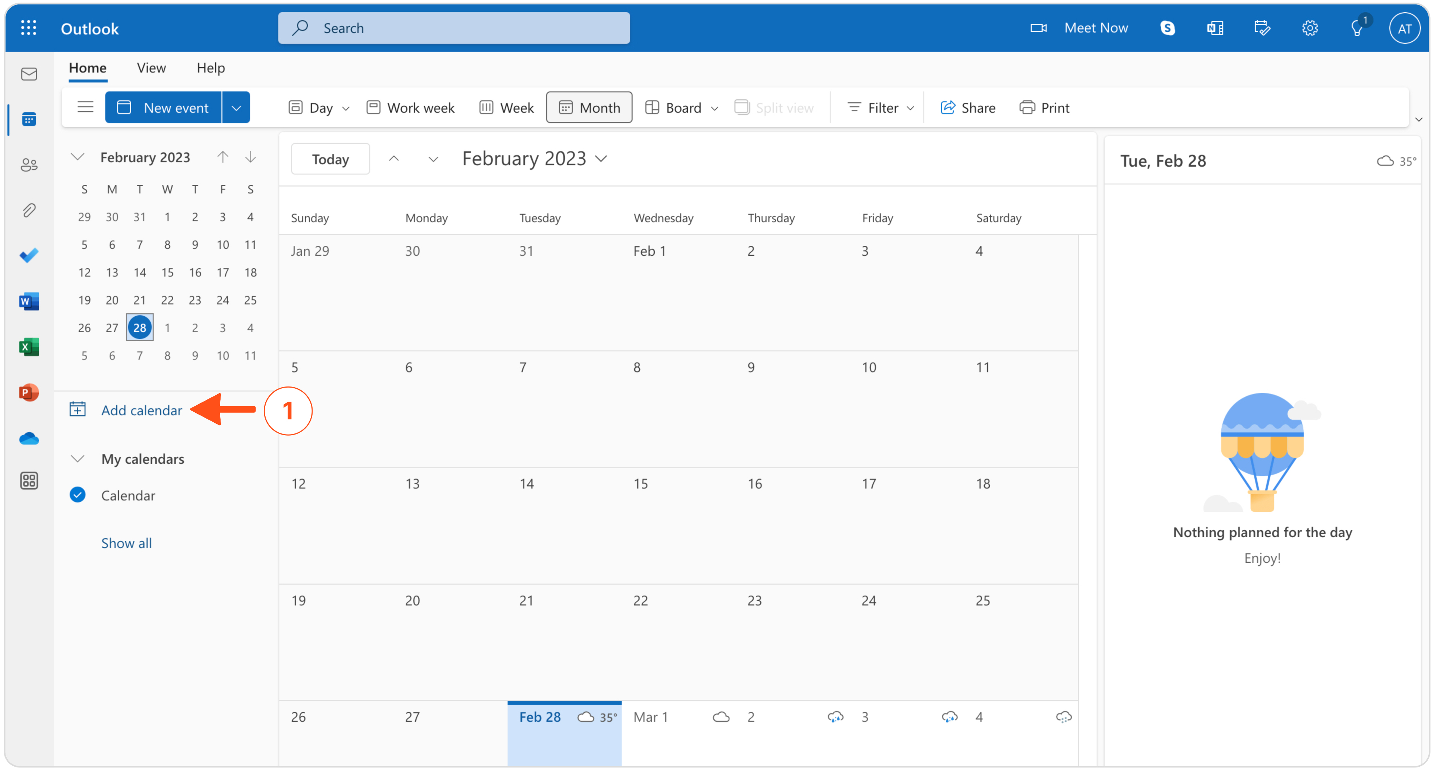The width and height of the screenshot is (1435, 773).
Task: Launch Excel from the sidebar
Action: (x=29, y=347)
